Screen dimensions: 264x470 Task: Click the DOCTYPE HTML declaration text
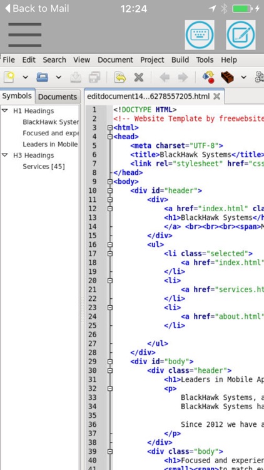[145, 110]
